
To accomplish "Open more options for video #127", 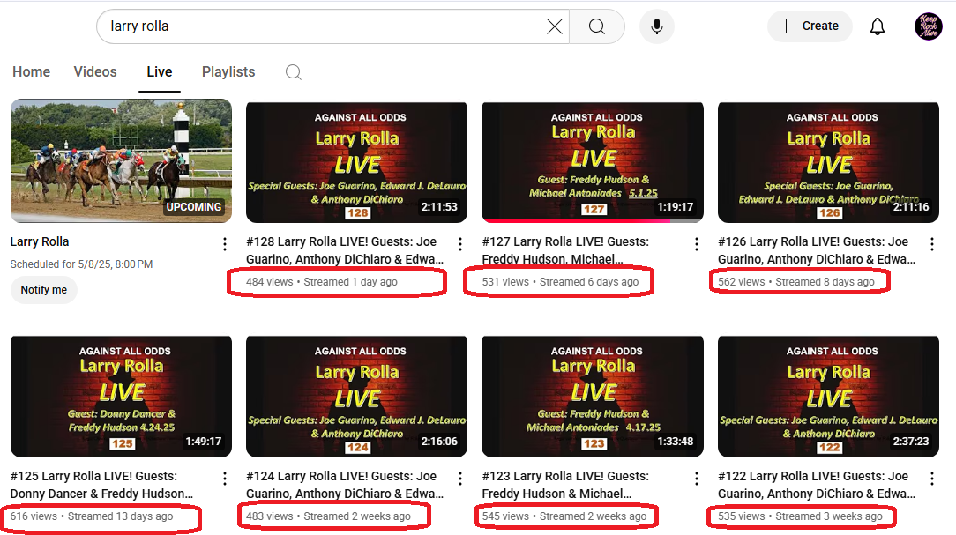I will (696, 244).
